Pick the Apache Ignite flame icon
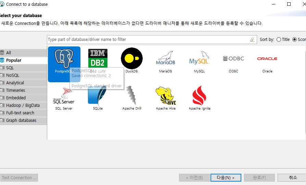306x185 pixels. coord(199,95)
